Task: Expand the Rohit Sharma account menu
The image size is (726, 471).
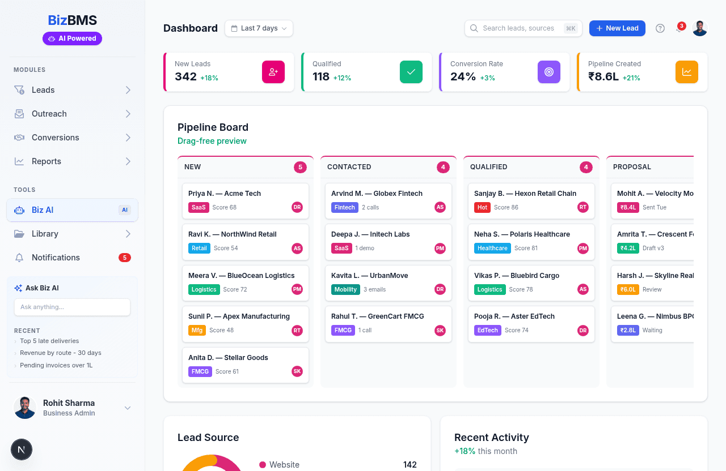Action: pos(128,408)
